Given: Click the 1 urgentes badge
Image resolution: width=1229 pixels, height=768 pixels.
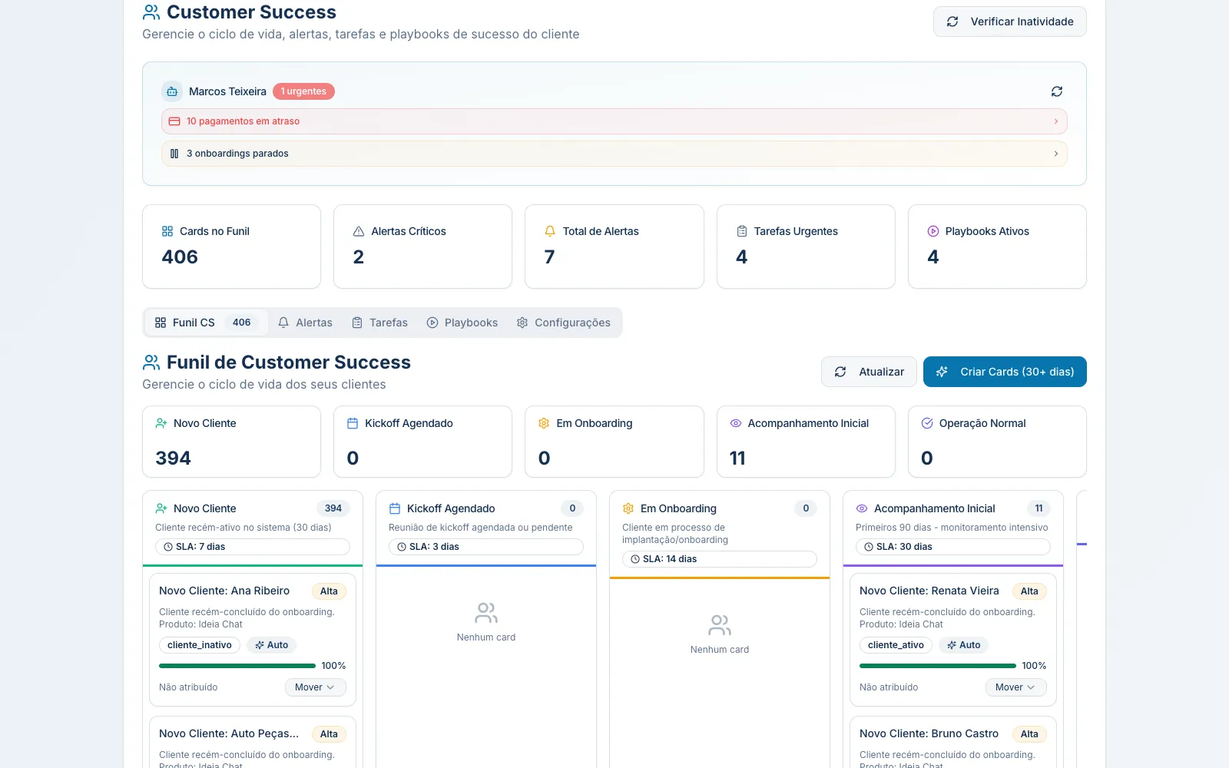Looking at the screenshot, I should click(x=303, y=91).
